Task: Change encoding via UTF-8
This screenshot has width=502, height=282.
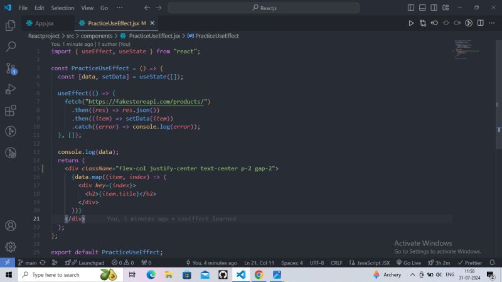Action: tap(317, 263)
